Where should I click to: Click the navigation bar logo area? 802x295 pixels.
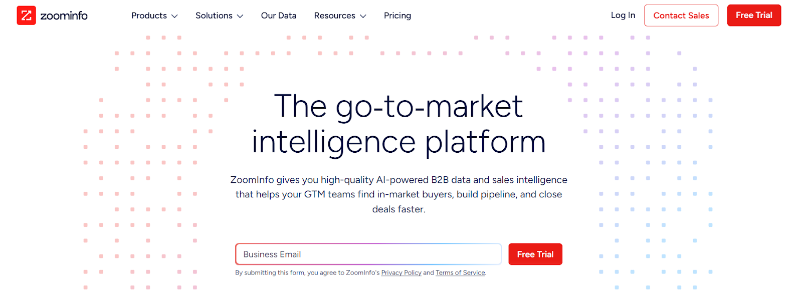(52, 16)
